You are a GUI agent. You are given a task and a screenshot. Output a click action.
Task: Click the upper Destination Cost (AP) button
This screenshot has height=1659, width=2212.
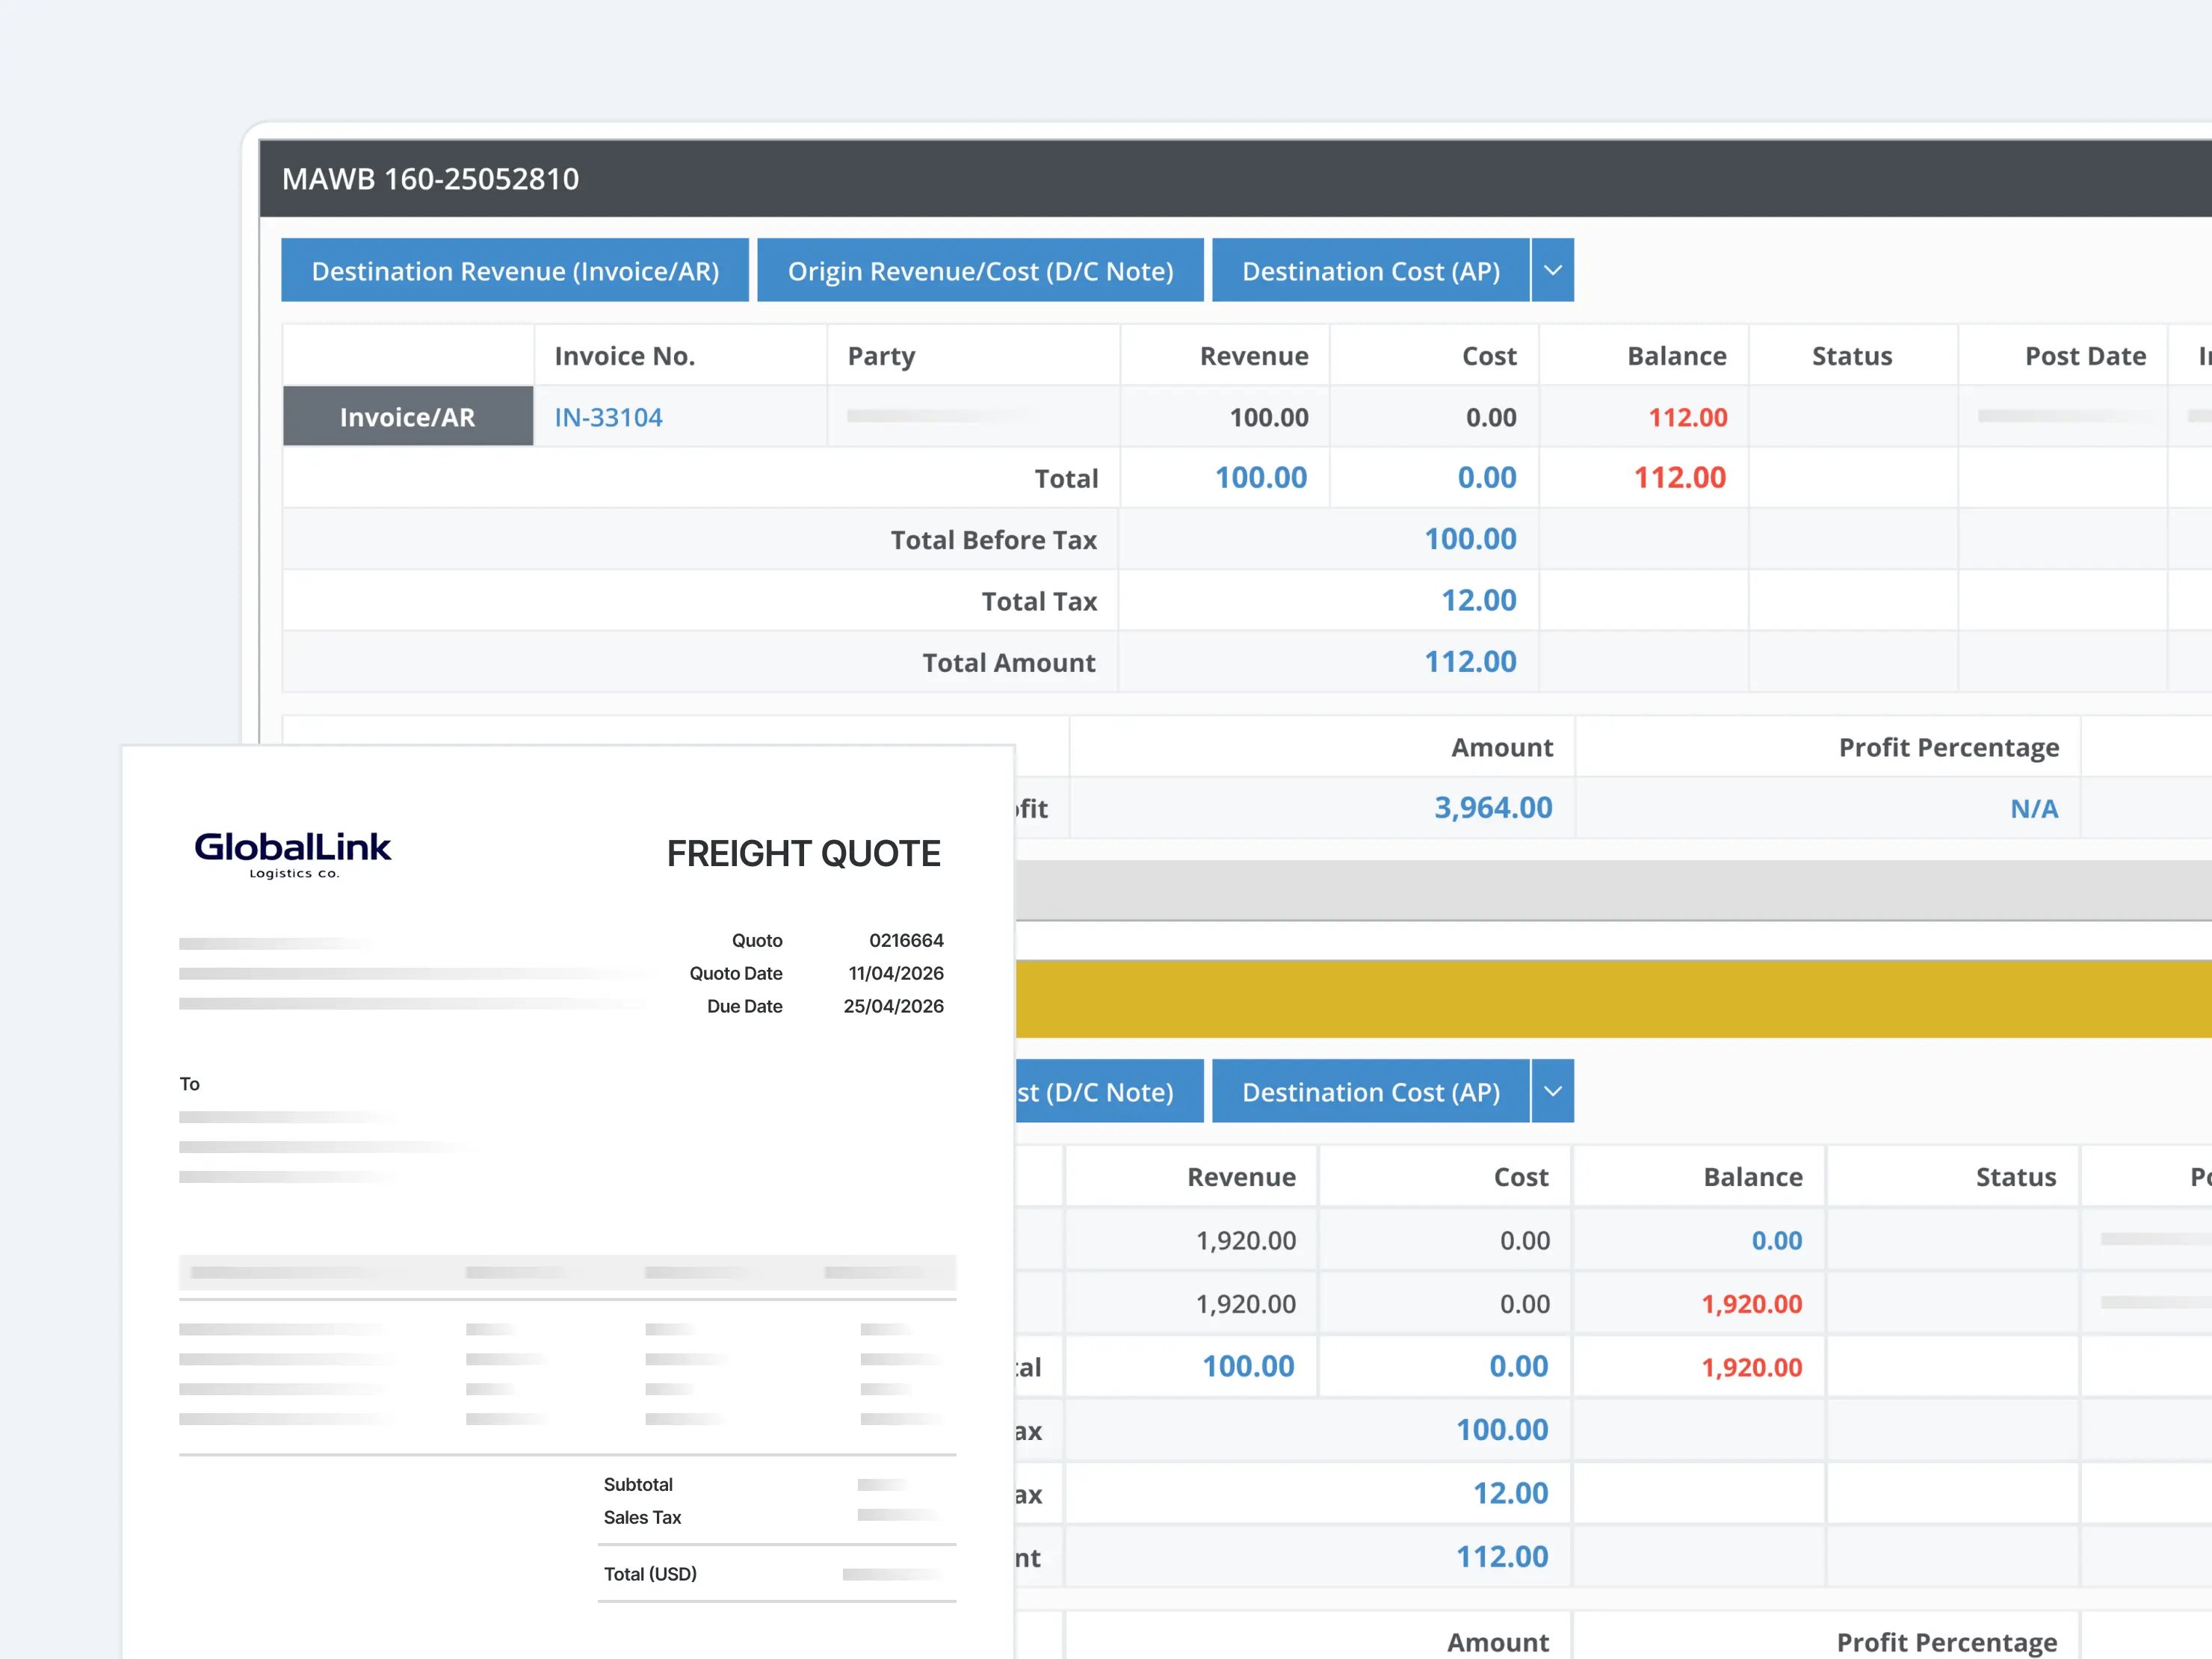click(x=1370, y=270)
